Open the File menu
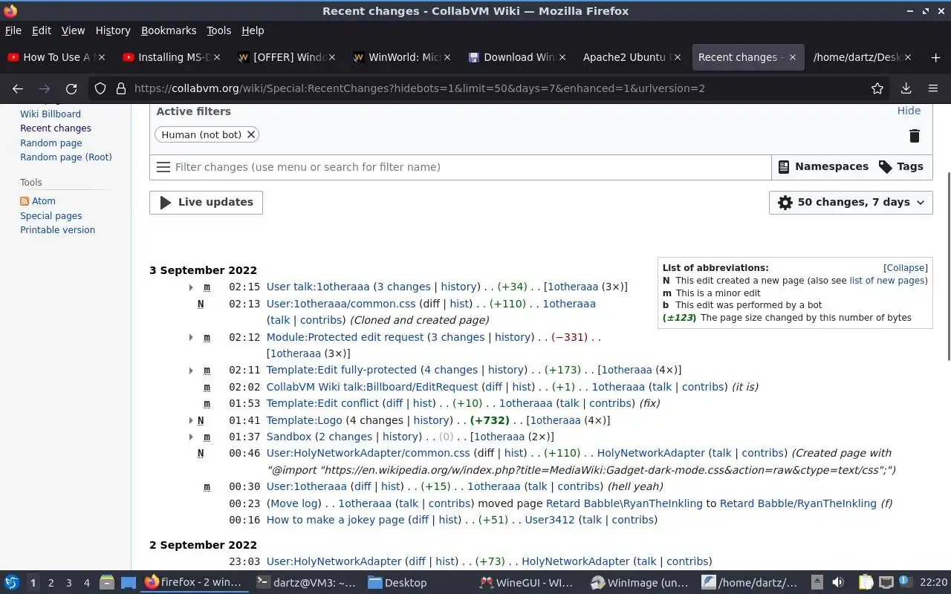This screenshot has width=951, height=594. coord(13,30)
